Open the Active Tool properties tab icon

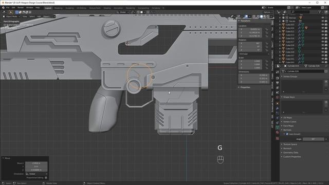[x=278, y=72]
